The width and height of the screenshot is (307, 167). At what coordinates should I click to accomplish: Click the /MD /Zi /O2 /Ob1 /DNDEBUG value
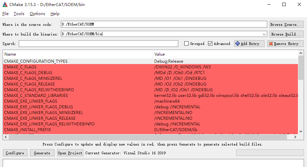point(184,90)
